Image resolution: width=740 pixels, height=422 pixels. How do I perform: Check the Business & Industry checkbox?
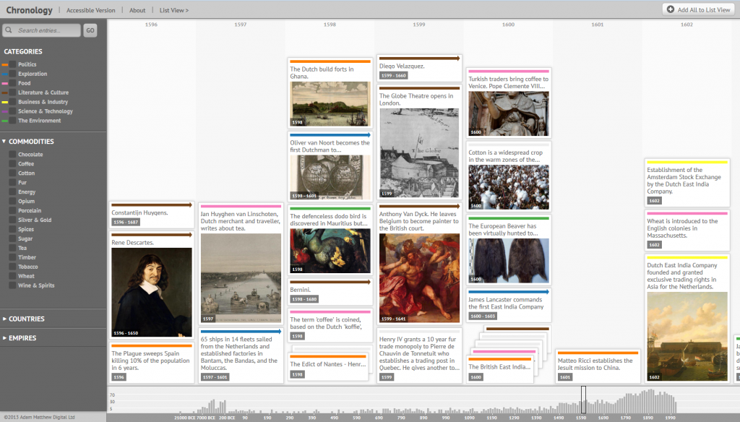pyautogui.click(x=13, y=102)
